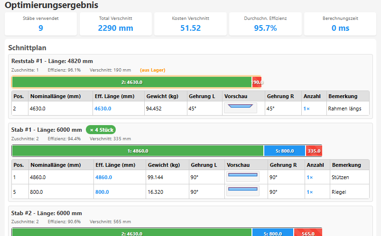381x236 pixels.
Task: Select the Stäbe verwendet summary card
Action: click(x=41, y=24)
